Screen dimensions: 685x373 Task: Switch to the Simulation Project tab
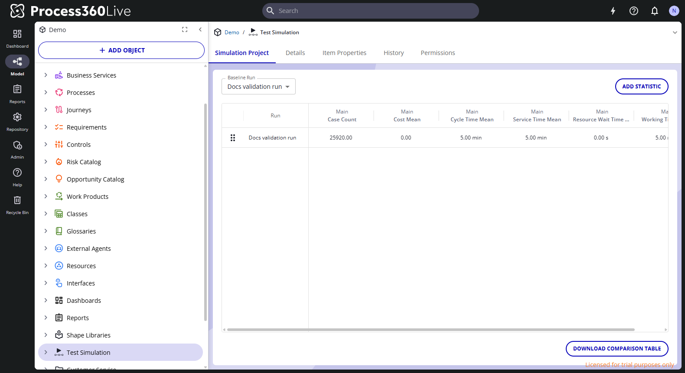point(242,53)
